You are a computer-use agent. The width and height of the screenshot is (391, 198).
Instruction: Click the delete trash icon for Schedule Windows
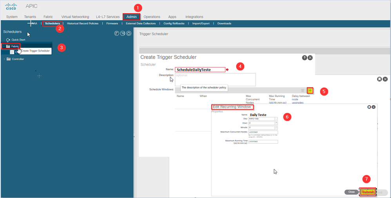pos(302,91)
